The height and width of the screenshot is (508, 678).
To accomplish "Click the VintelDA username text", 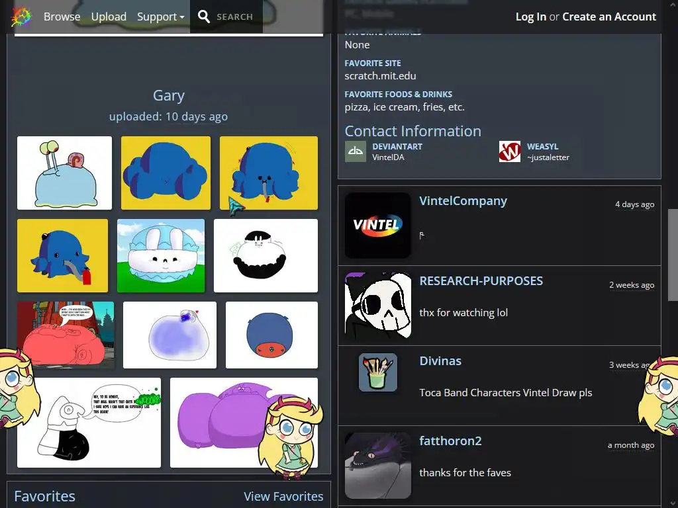I will click(x=388, y=157).
